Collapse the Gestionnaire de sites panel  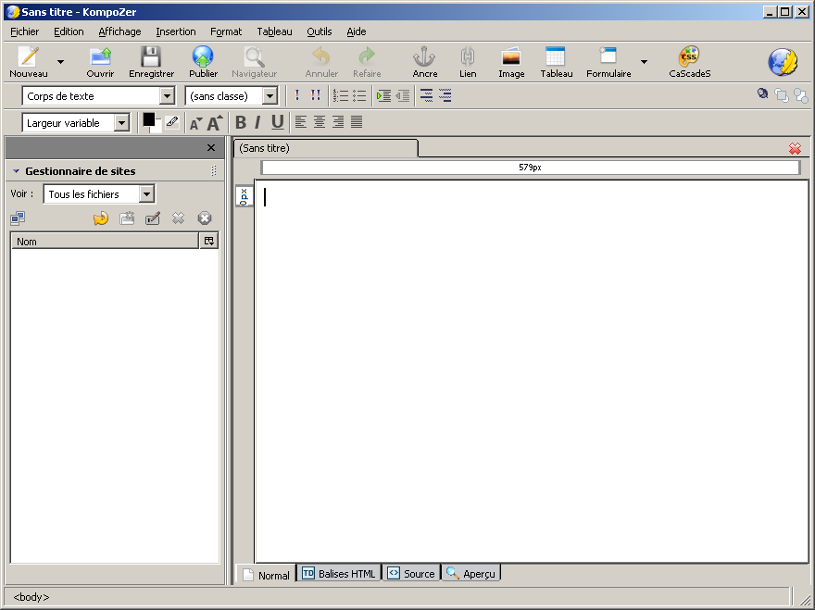(16, 171)
